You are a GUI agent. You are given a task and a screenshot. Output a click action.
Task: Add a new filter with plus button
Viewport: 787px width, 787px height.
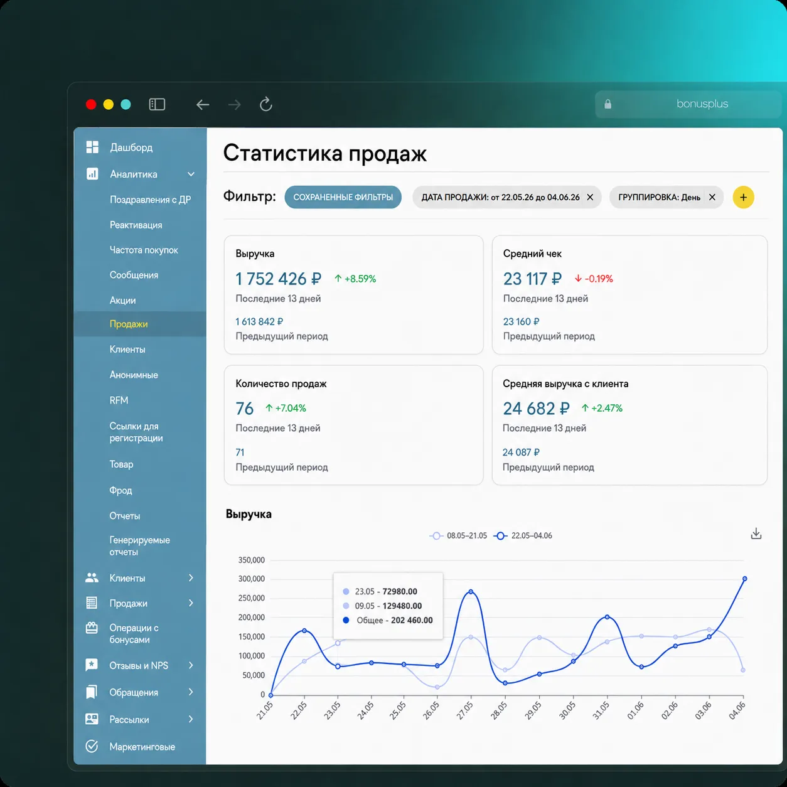(743, 197)
